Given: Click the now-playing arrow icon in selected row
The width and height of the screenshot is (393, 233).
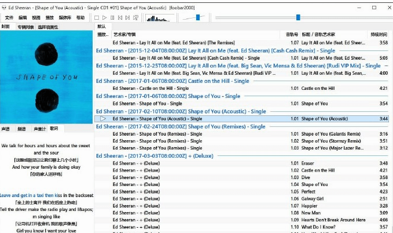Looking at the screenshot, I should point(103,118).
